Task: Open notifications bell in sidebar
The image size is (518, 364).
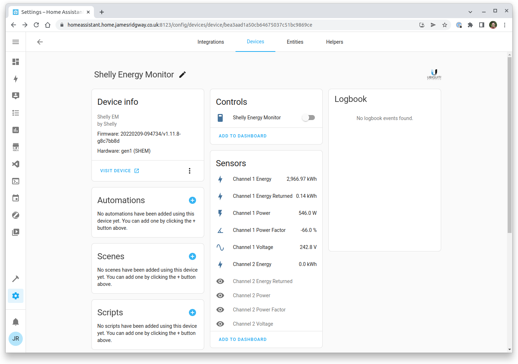Action: point(16,321)
